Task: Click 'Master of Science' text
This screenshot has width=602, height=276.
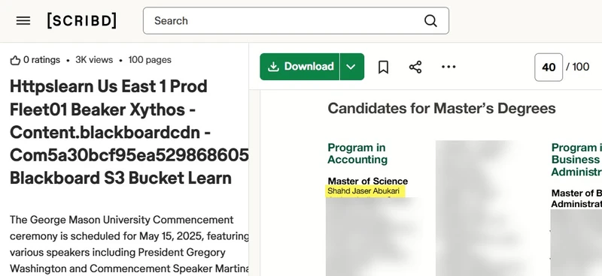Action: click(x=368, y=181)
